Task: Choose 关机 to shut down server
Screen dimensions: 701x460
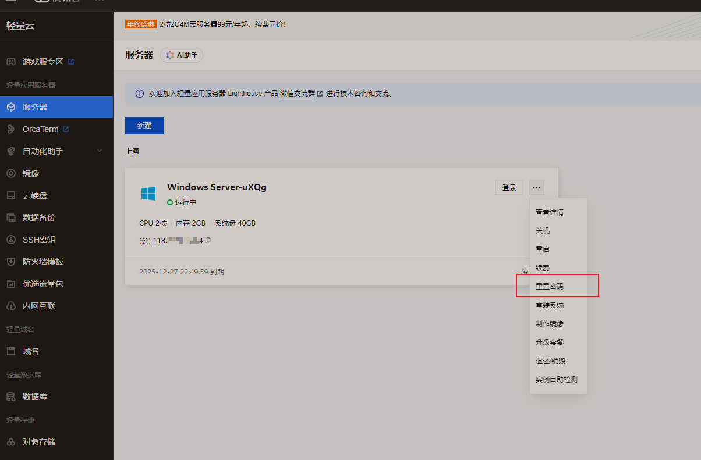Action: 543,231
